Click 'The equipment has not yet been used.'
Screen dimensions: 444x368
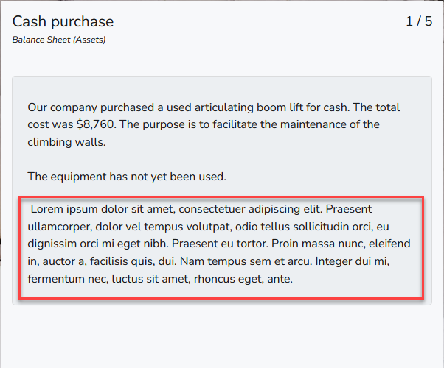[x=126, y=177]
